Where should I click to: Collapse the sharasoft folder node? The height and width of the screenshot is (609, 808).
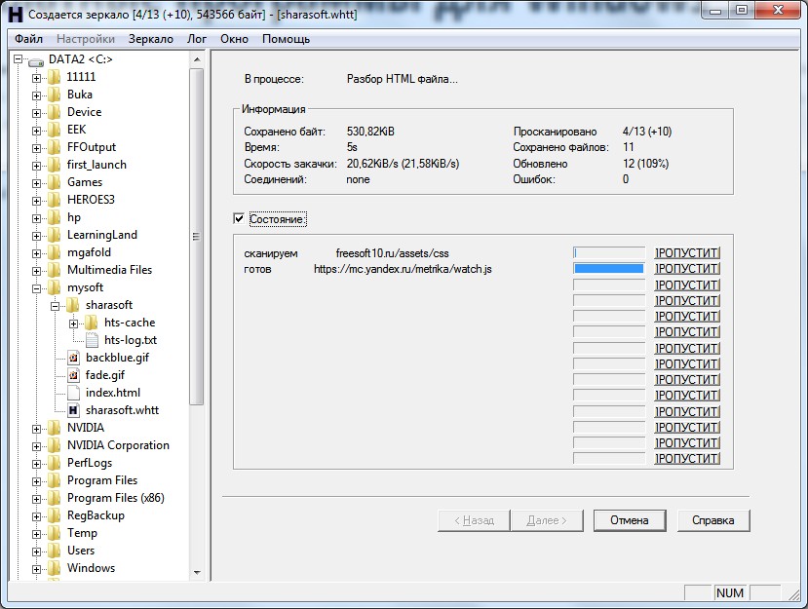[x=56, y=306]
